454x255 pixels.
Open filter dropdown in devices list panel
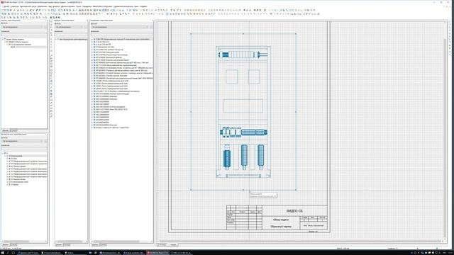coord(120,27)
